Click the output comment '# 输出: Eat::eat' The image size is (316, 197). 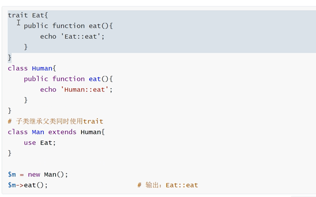click(x=168, y=185)
